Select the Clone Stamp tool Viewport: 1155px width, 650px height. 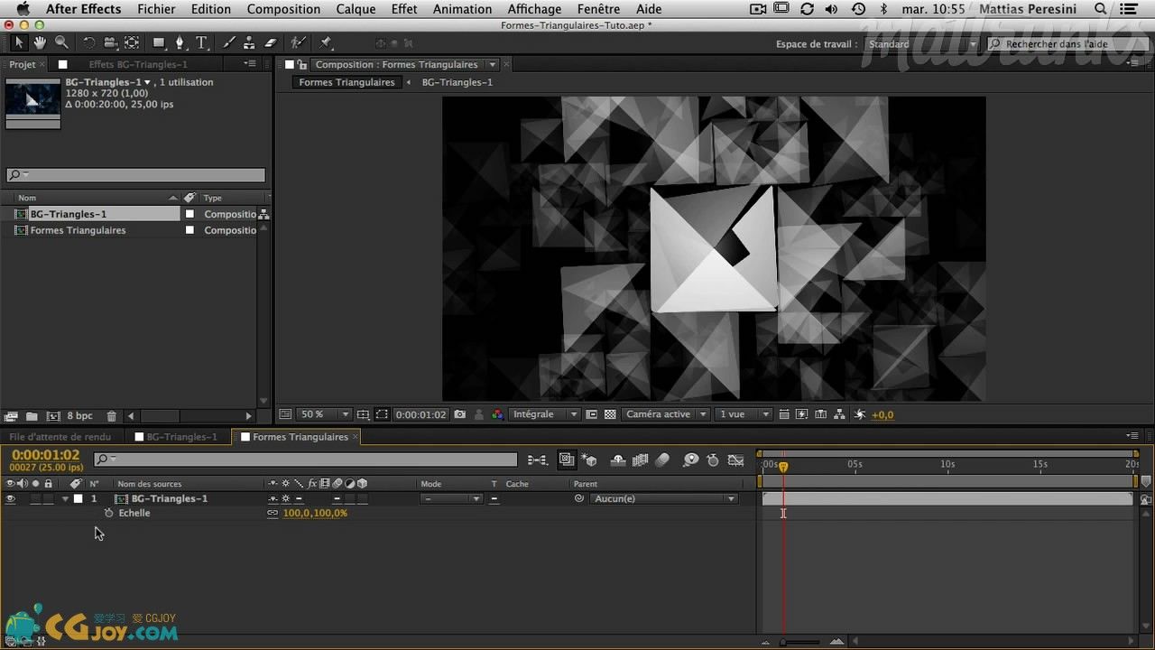click(x=249, y=43)
